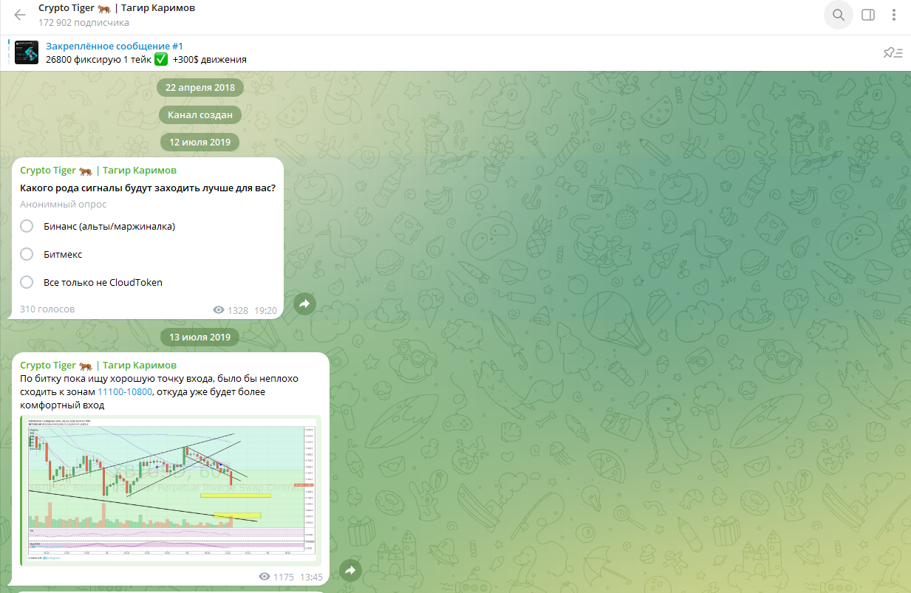Click the poll timestamp 19:20
The image size is (911, 593).
point(265,311)
